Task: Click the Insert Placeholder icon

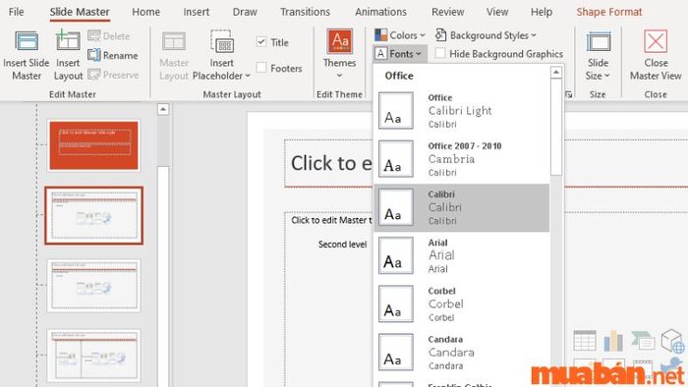Action: click(221, 41)
